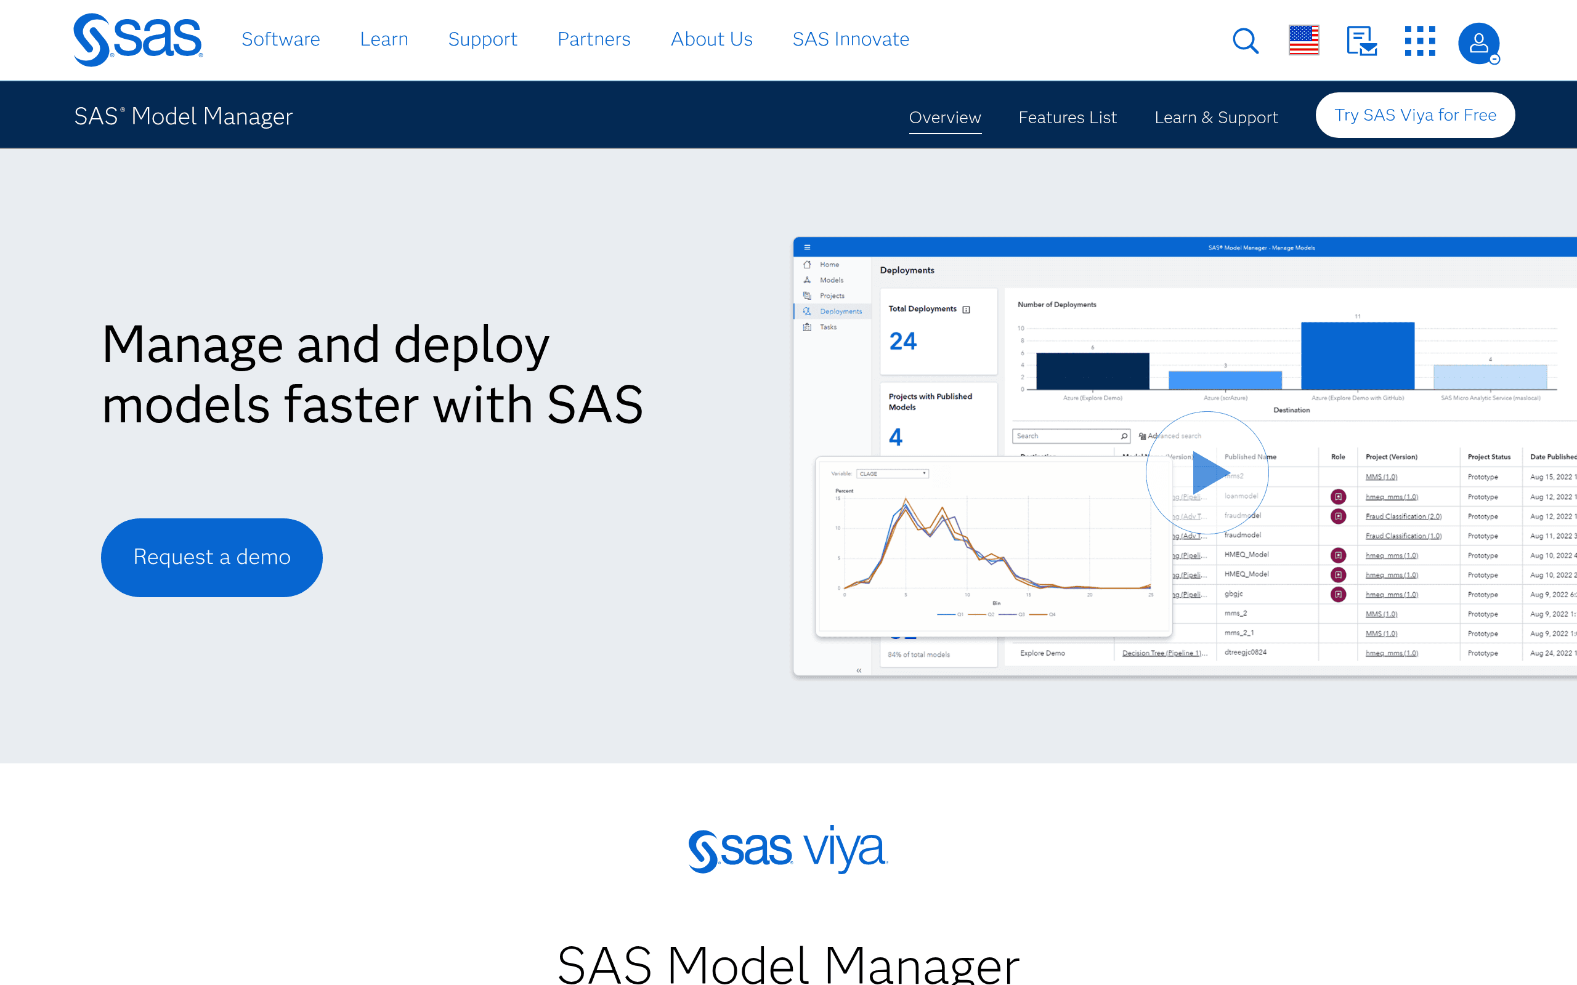The height and width of the screenshot is (985, 1577).
Task: Open the search magnifier icon
Action: pos(1246,41)
